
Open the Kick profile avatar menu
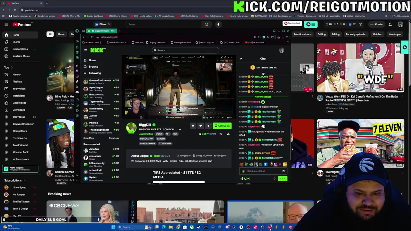point(282,50)
